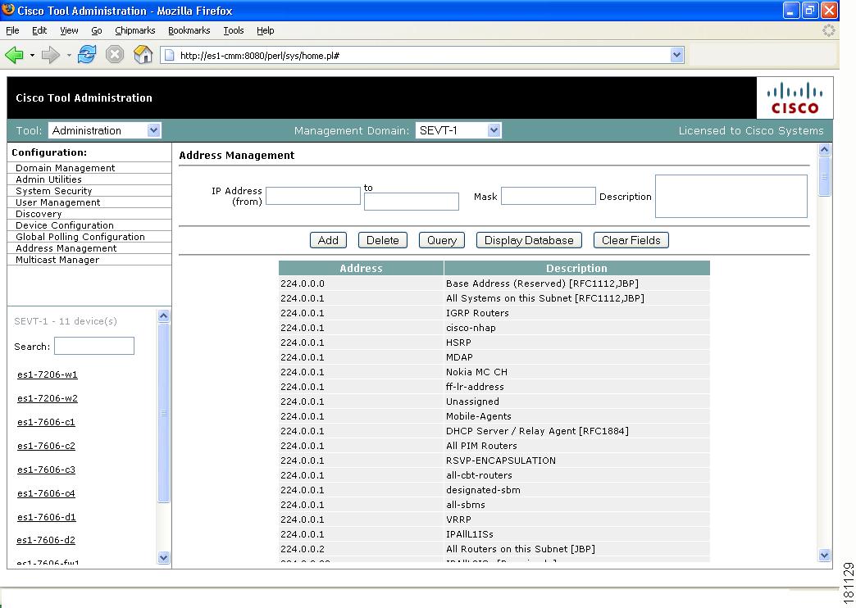This screenshot has height=608, width=856.
Task: Open the Management Domain dropdown SEVT-1
Action: tap(458, 130)
